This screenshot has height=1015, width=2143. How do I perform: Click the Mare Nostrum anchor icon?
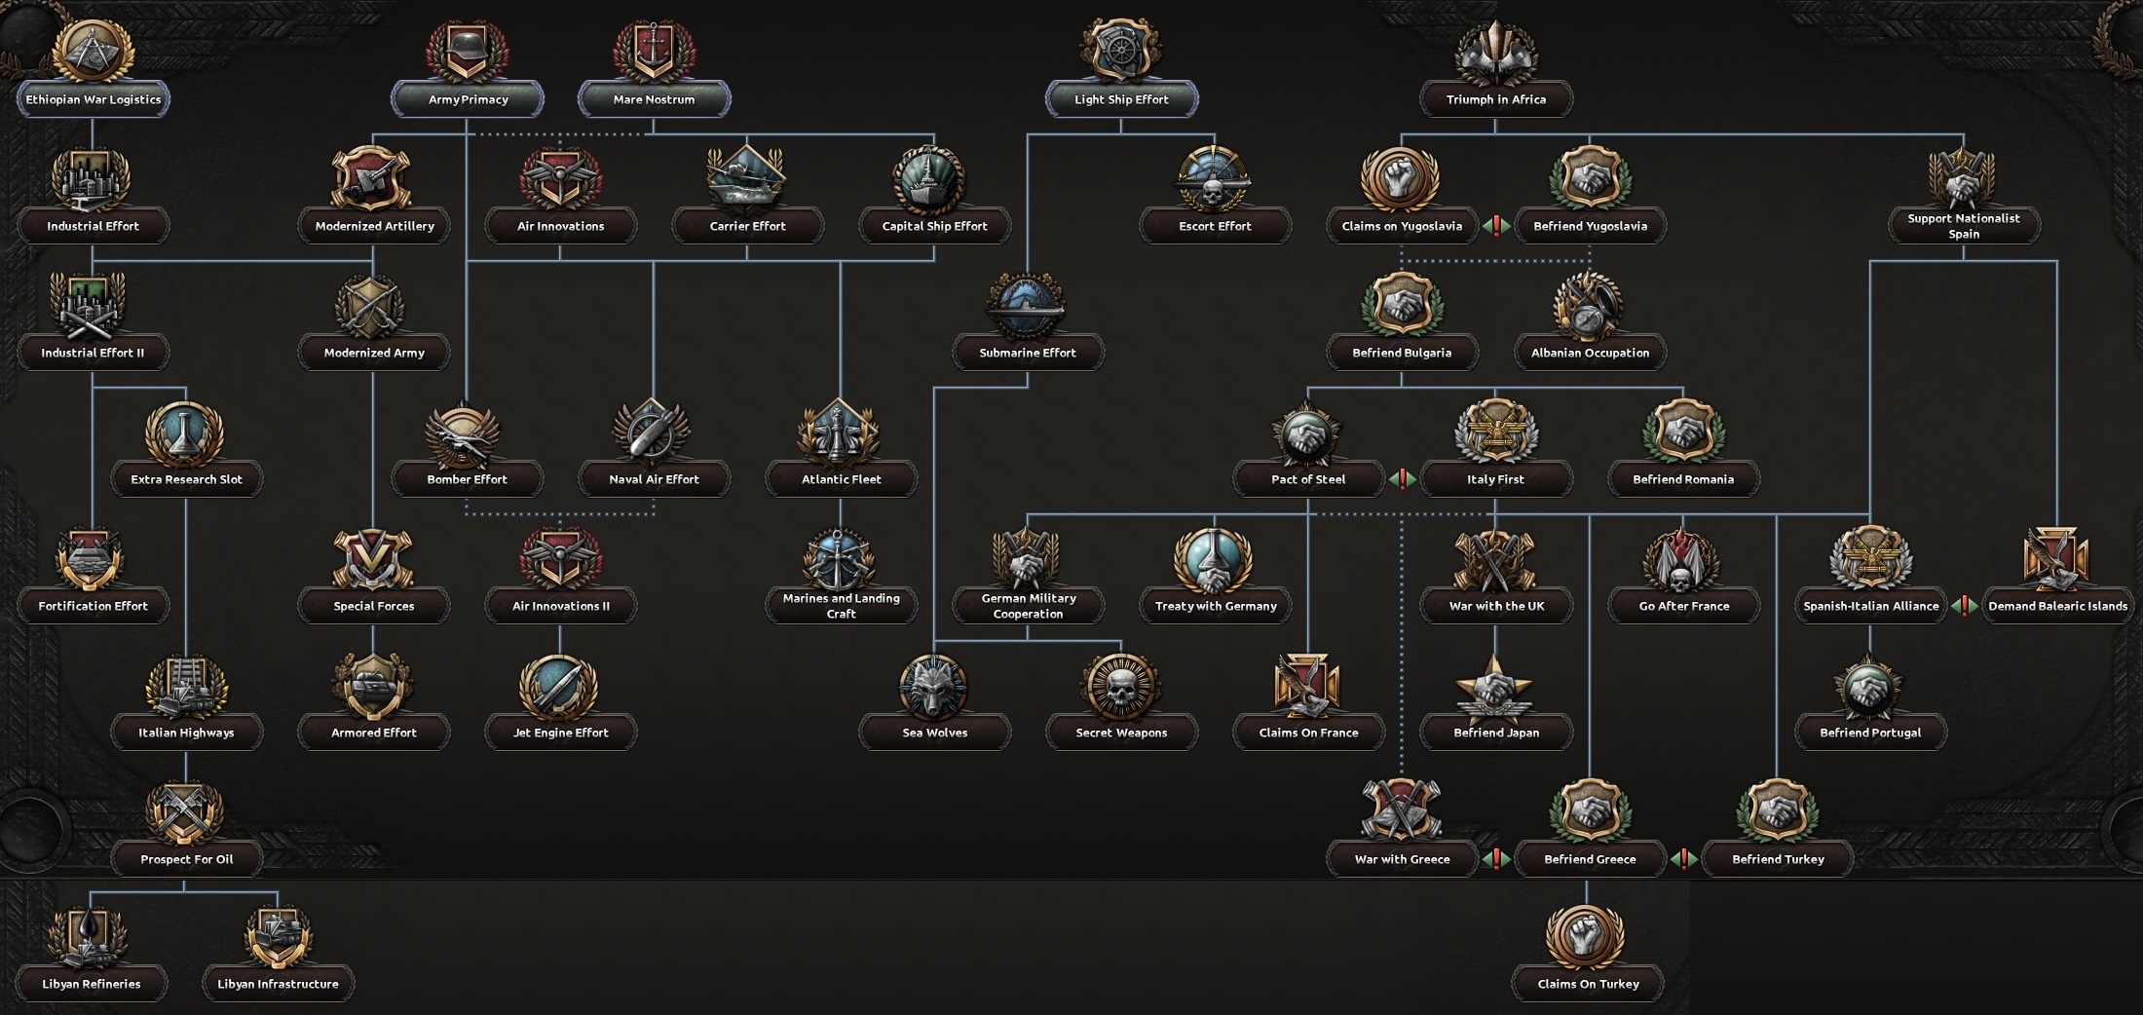point(654,47)
